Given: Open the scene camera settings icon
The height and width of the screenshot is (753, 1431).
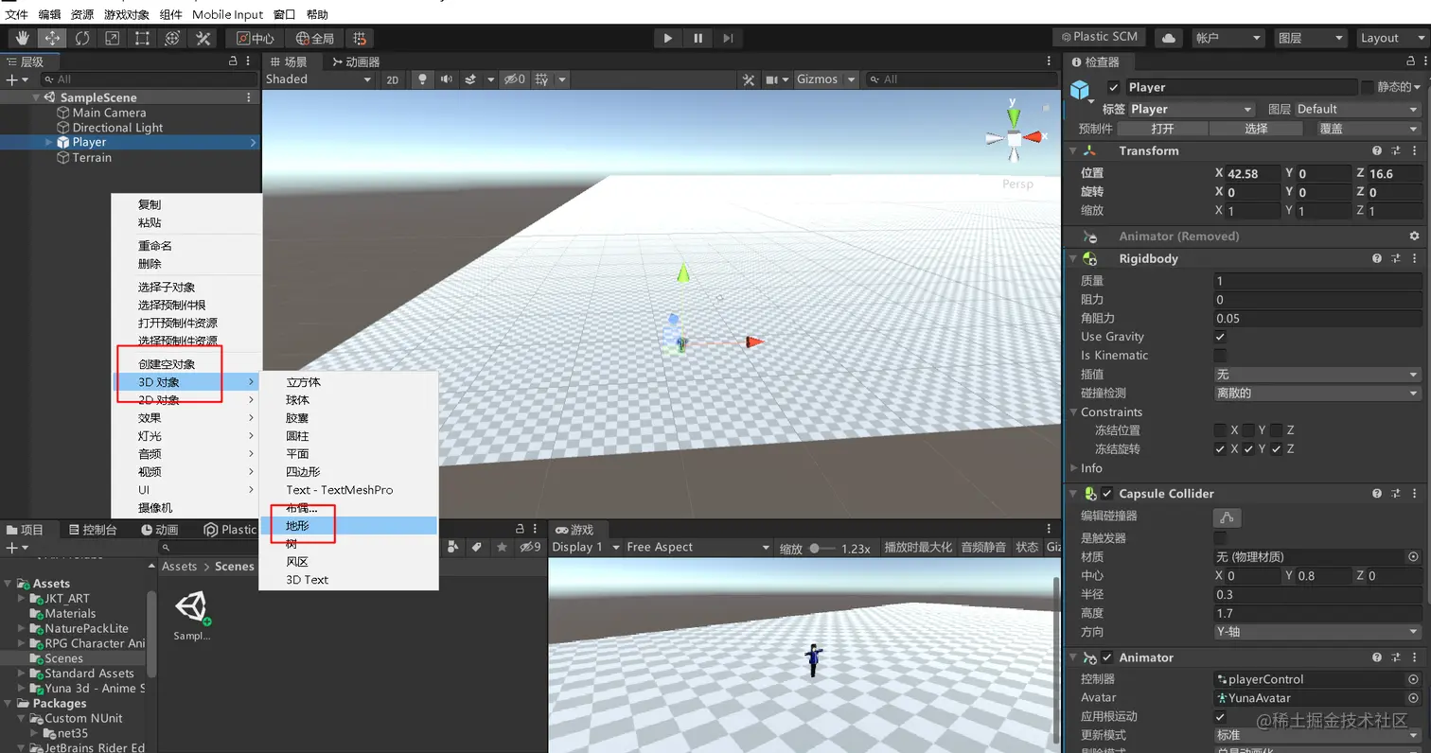Looking at the screenshot, I should point(777,79).
